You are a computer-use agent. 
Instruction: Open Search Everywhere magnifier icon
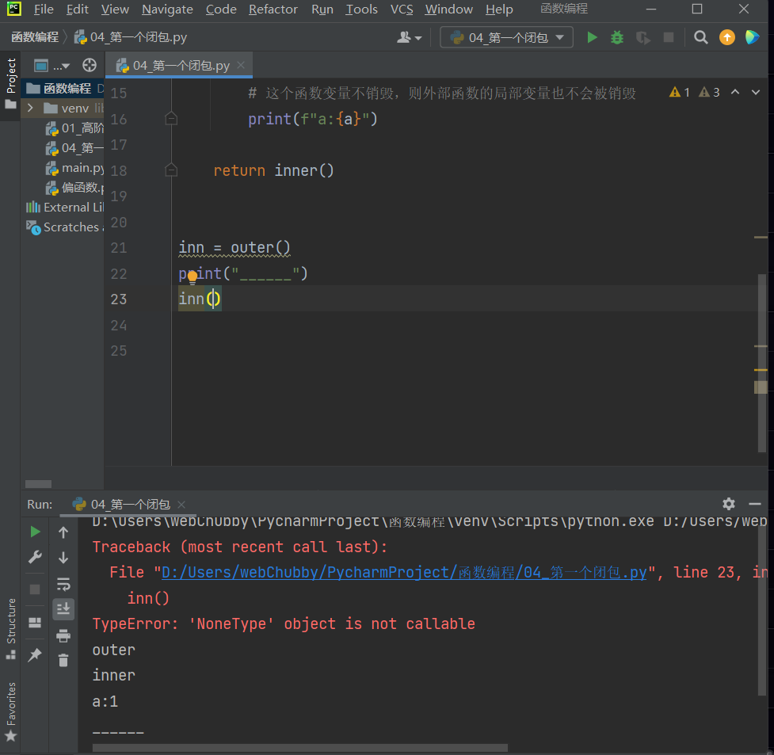[x=700, y=37]
